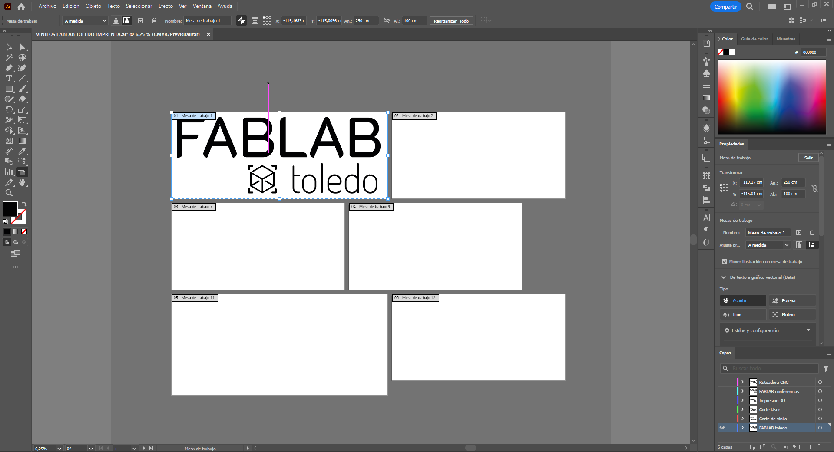Select the Escena type option
The image size is (834, 452).
point(792,301)
